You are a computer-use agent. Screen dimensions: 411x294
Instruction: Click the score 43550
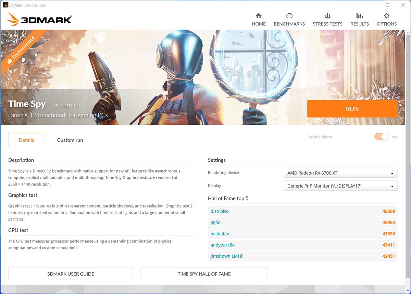click(x=389, y=234)
